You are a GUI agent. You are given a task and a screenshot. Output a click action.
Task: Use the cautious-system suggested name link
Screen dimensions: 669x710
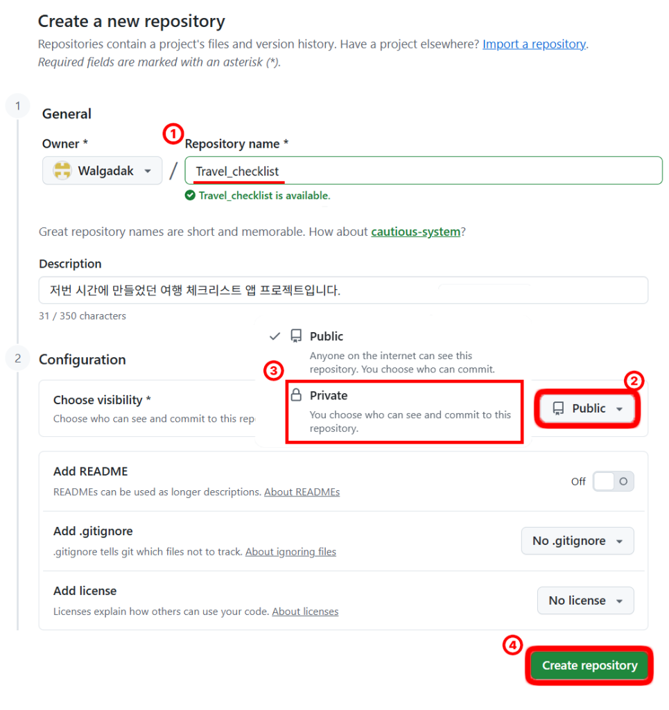click(415, 232)
